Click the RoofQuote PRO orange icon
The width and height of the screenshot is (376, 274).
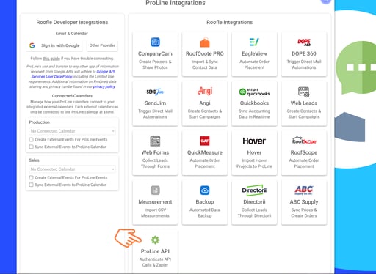click(205, 42)
